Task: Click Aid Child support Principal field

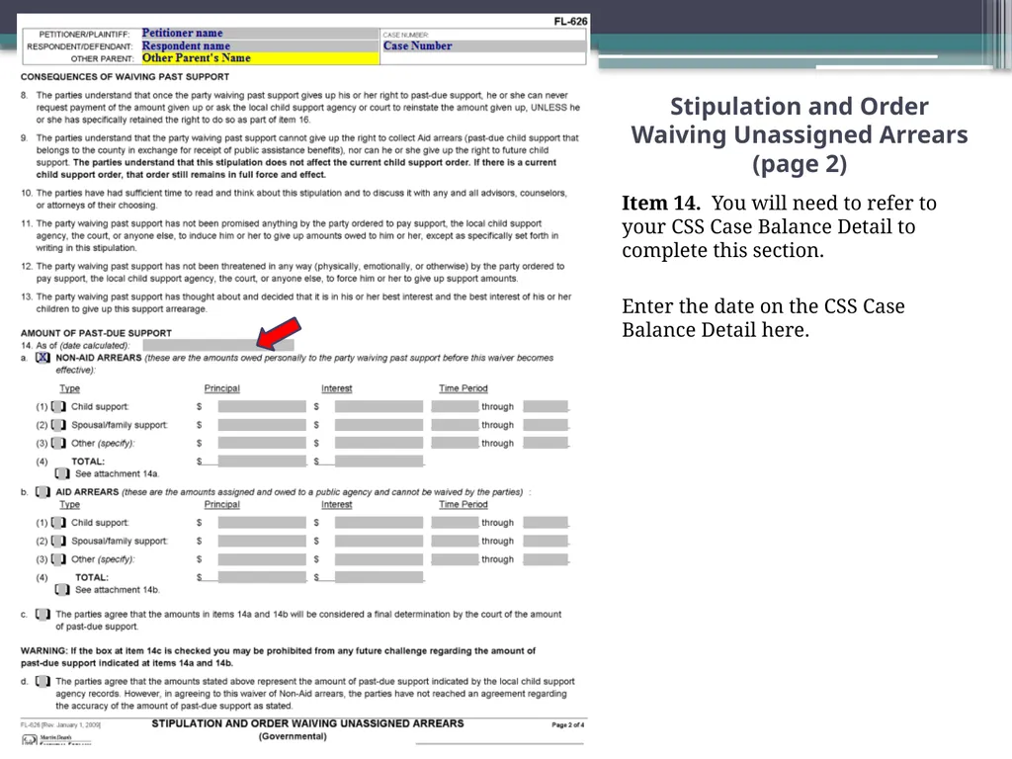Action: (x=262, y=523)
